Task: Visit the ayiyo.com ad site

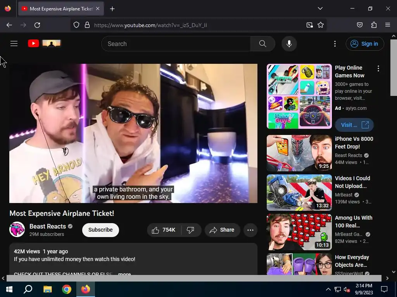Action: (x=354, y=125)
